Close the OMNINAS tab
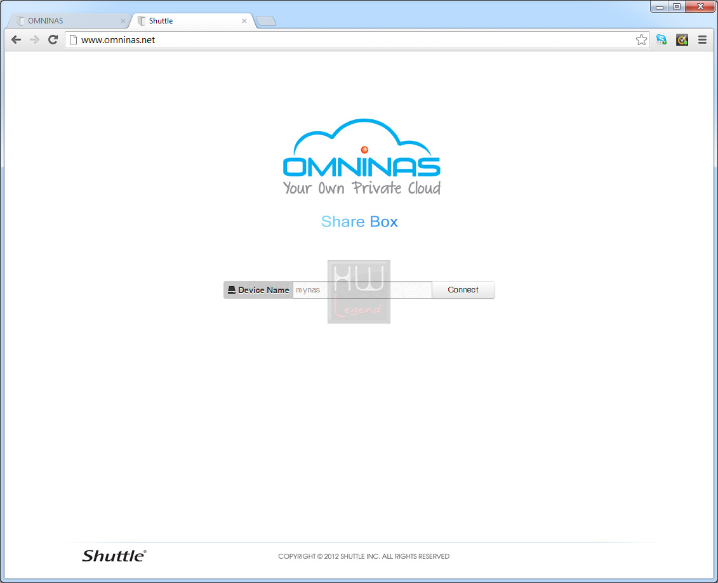This screenshot has width=718, height=583. [x=123, y=21]
